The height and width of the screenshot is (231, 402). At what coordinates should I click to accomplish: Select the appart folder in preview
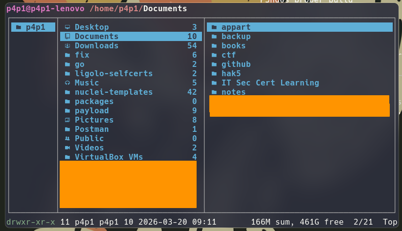click(236, 27)
